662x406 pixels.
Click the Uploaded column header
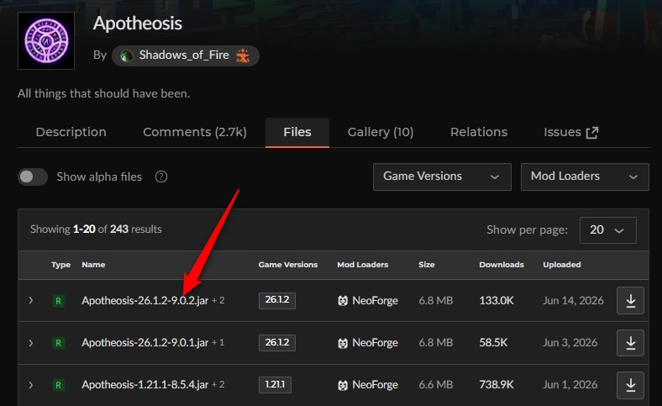[x=562, y=265]
